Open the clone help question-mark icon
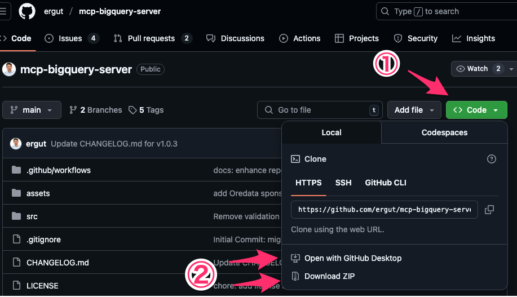 point(491,159)
